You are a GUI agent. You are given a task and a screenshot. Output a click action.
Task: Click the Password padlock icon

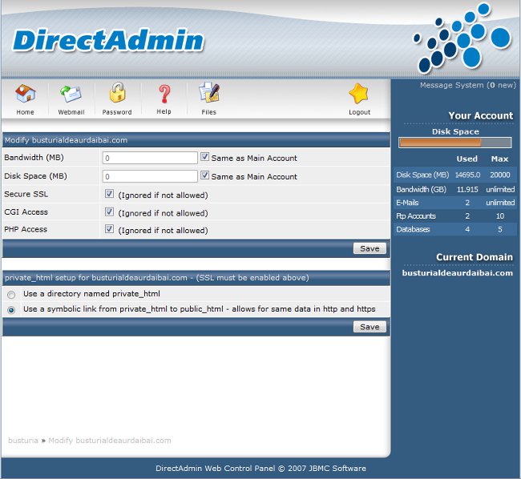[x=117, y=95]
